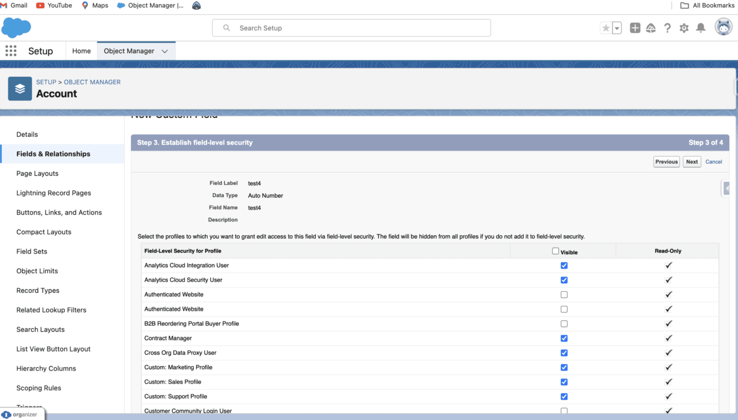Open the notifications bell

701,28
